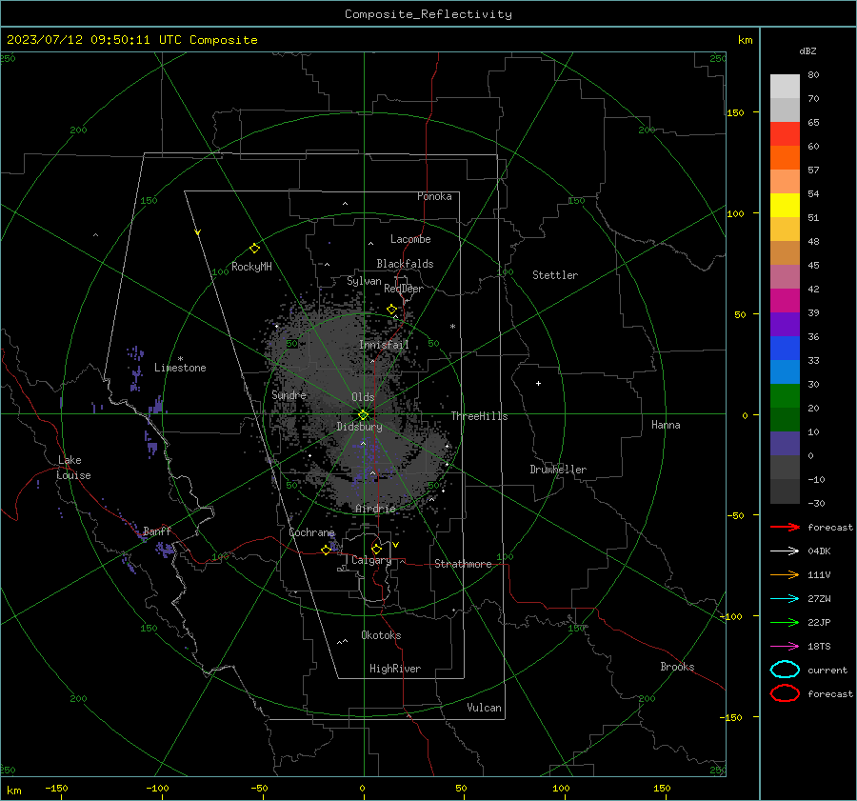857x801 pixels.
Task: Click the 27ZW legend text
Action: (819, 599)
